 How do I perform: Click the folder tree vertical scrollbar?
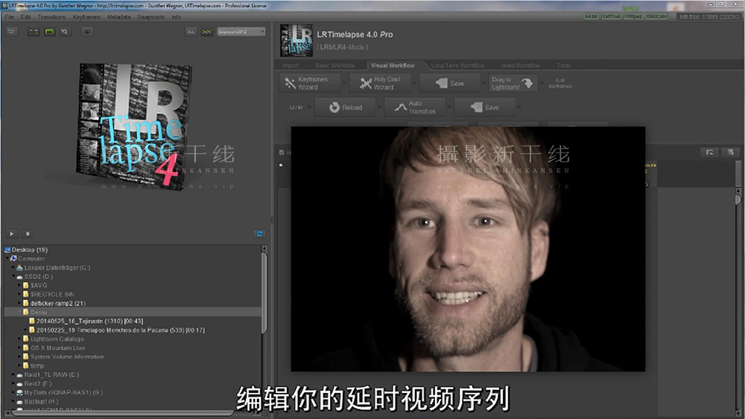[x=264, y=292]
